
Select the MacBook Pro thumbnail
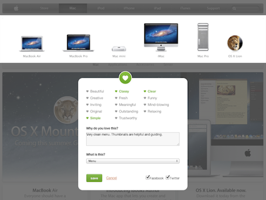click(x=78, y=43)
